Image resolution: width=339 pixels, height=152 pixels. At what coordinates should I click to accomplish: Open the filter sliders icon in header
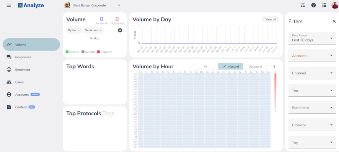click(x=303, y=5)
